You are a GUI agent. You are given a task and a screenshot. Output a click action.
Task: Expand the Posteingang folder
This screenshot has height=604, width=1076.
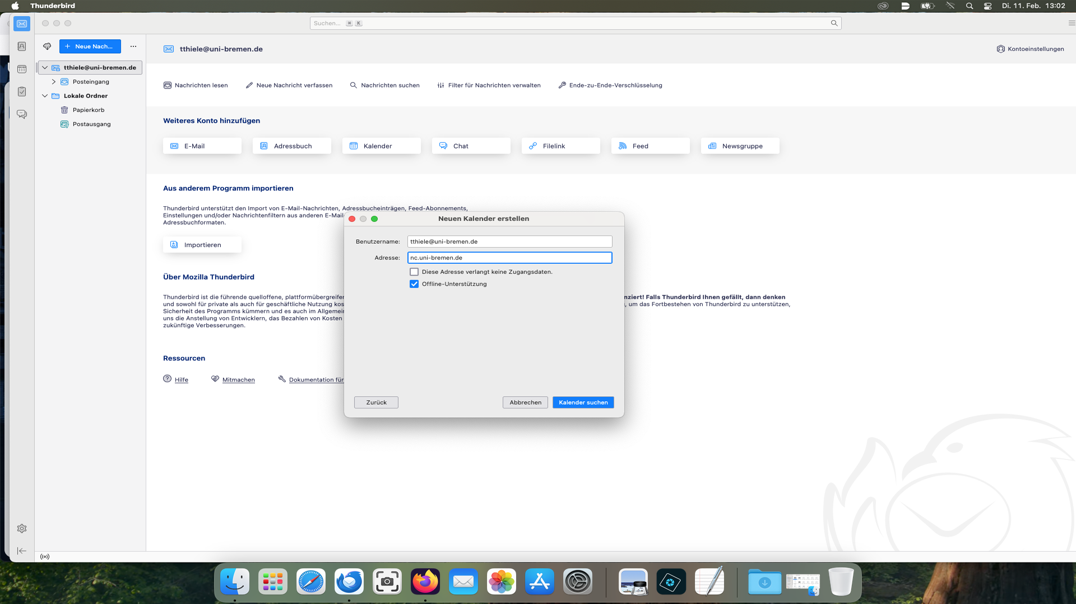54,82
